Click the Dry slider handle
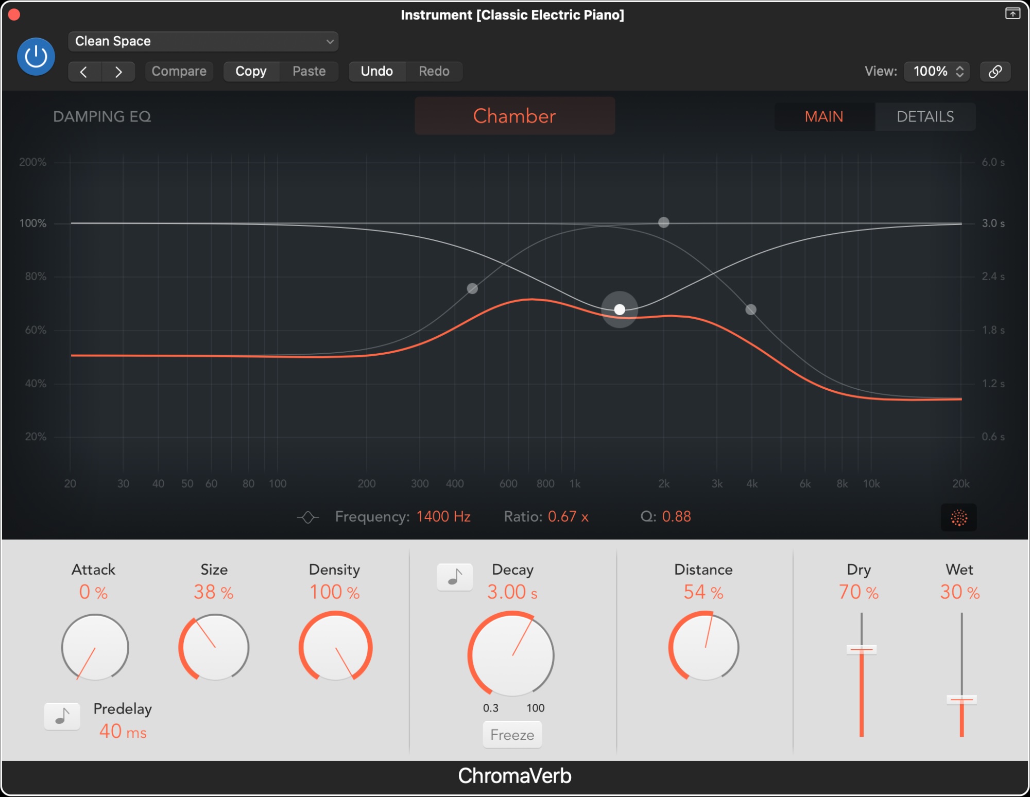 pyautogui.click(x=862, y=650)
